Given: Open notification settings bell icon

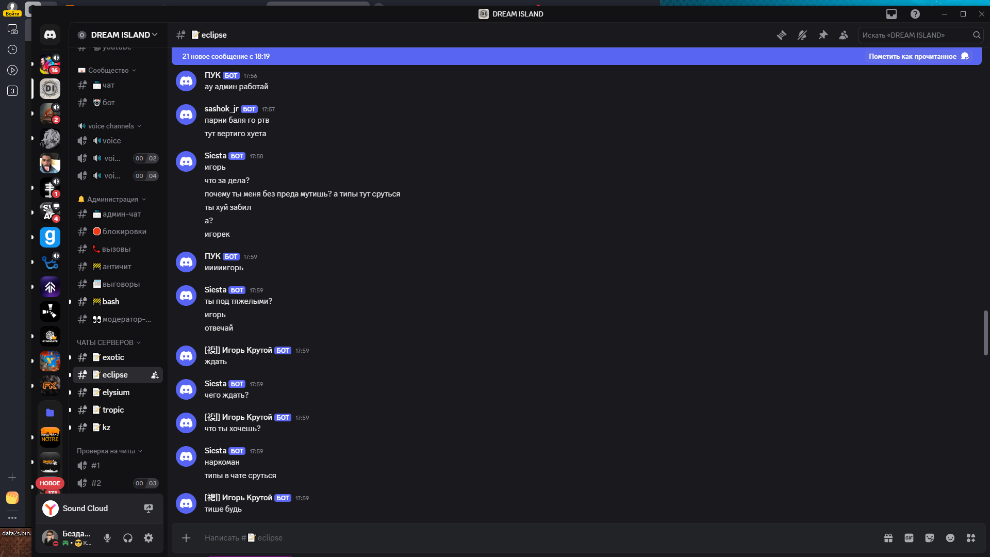Looking at the screenshot, I should [x=802, y=35].
